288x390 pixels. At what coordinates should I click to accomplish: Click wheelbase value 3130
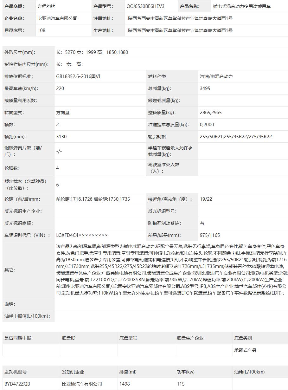(x=61, y=137)
